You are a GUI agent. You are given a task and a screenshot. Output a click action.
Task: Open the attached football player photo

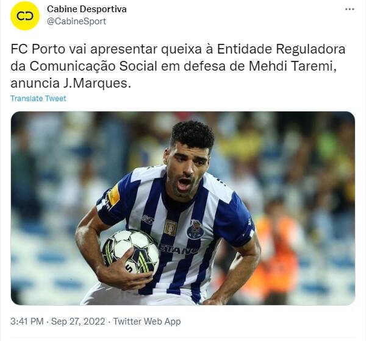pos(183,208)
